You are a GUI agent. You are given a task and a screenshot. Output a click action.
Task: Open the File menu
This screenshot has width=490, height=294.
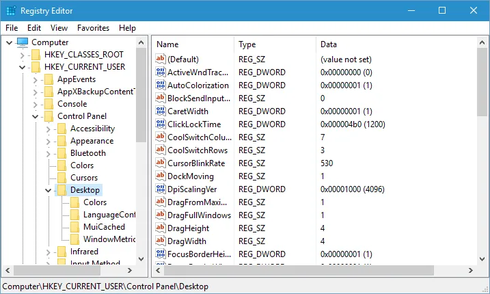click(12, 28)
